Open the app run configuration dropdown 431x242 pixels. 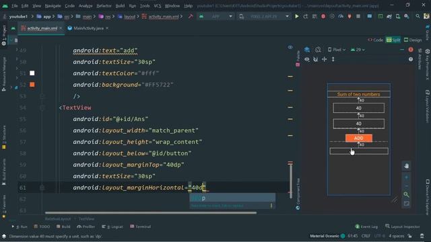point(215,16)
